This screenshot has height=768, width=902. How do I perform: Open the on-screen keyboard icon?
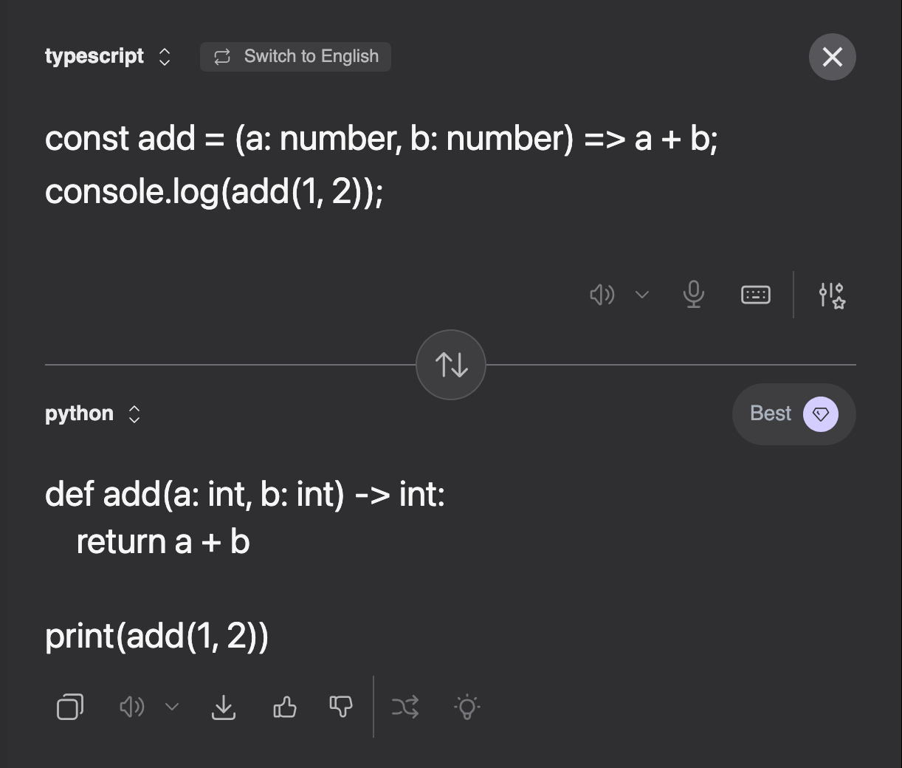click(x=755, y=295)
